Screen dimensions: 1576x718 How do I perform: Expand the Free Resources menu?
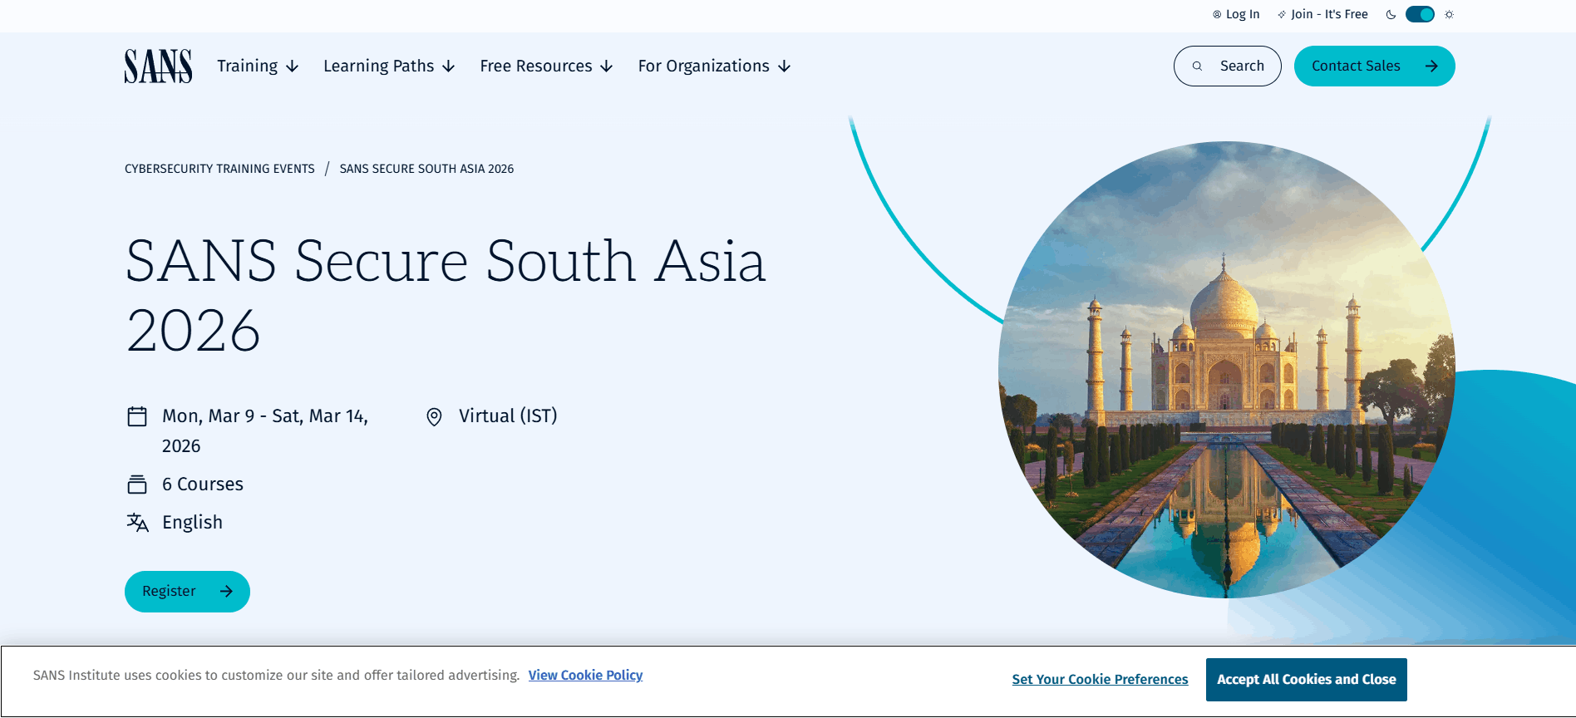(x=546, y=66)
